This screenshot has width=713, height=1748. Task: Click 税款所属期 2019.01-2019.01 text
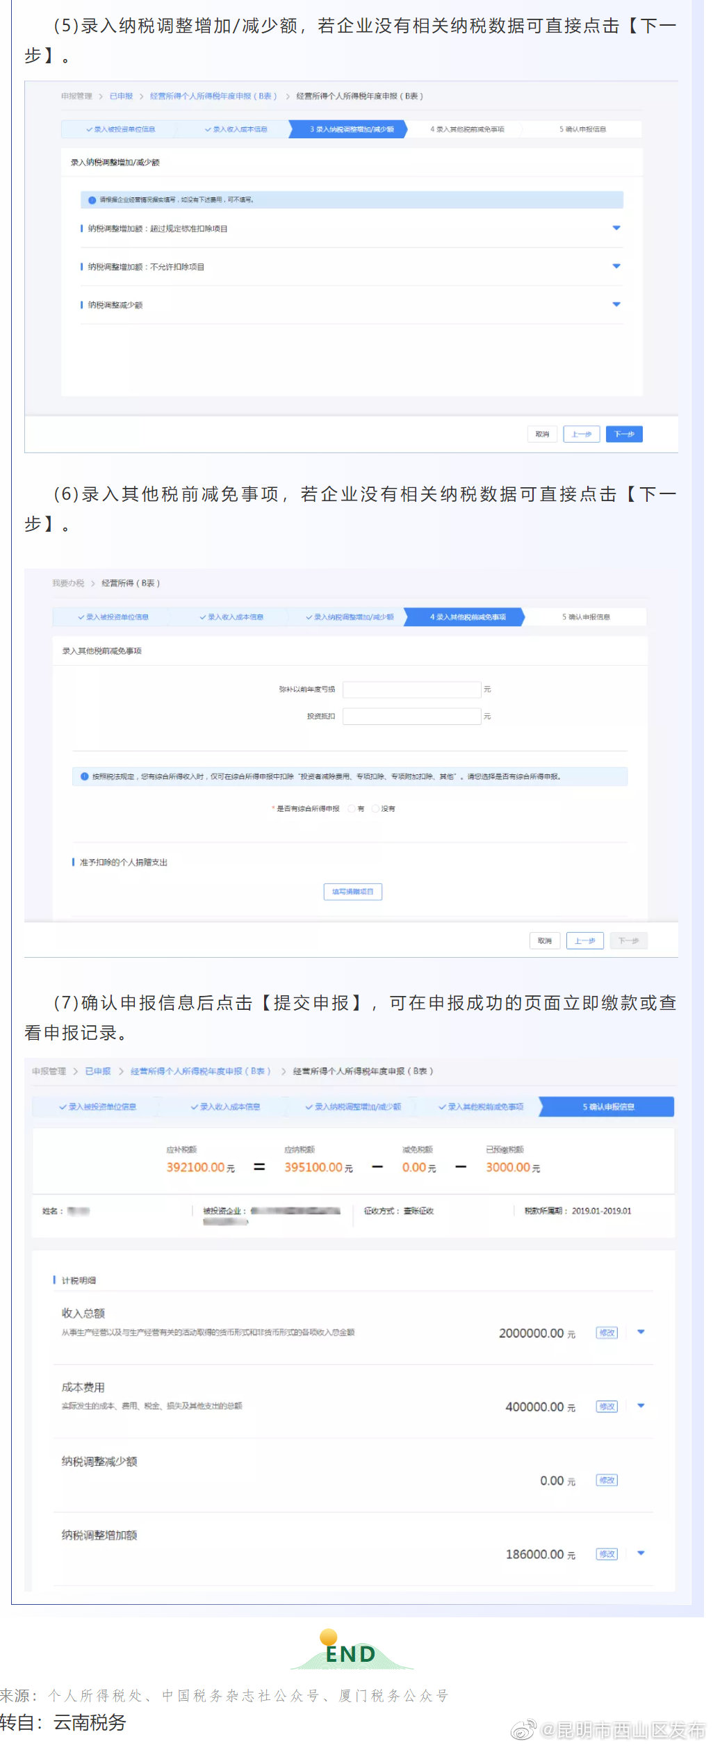(x=578, y=1211)
